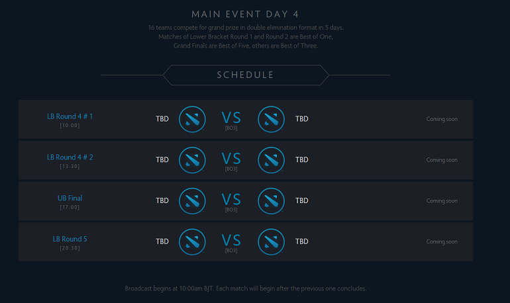This screenshot has height=303, width=510.
Task: Open the LB Round 4 # 2 match link
Action: [x=70, y=157]
